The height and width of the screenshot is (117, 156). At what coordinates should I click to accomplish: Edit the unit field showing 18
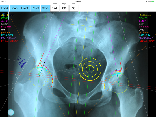73,8
